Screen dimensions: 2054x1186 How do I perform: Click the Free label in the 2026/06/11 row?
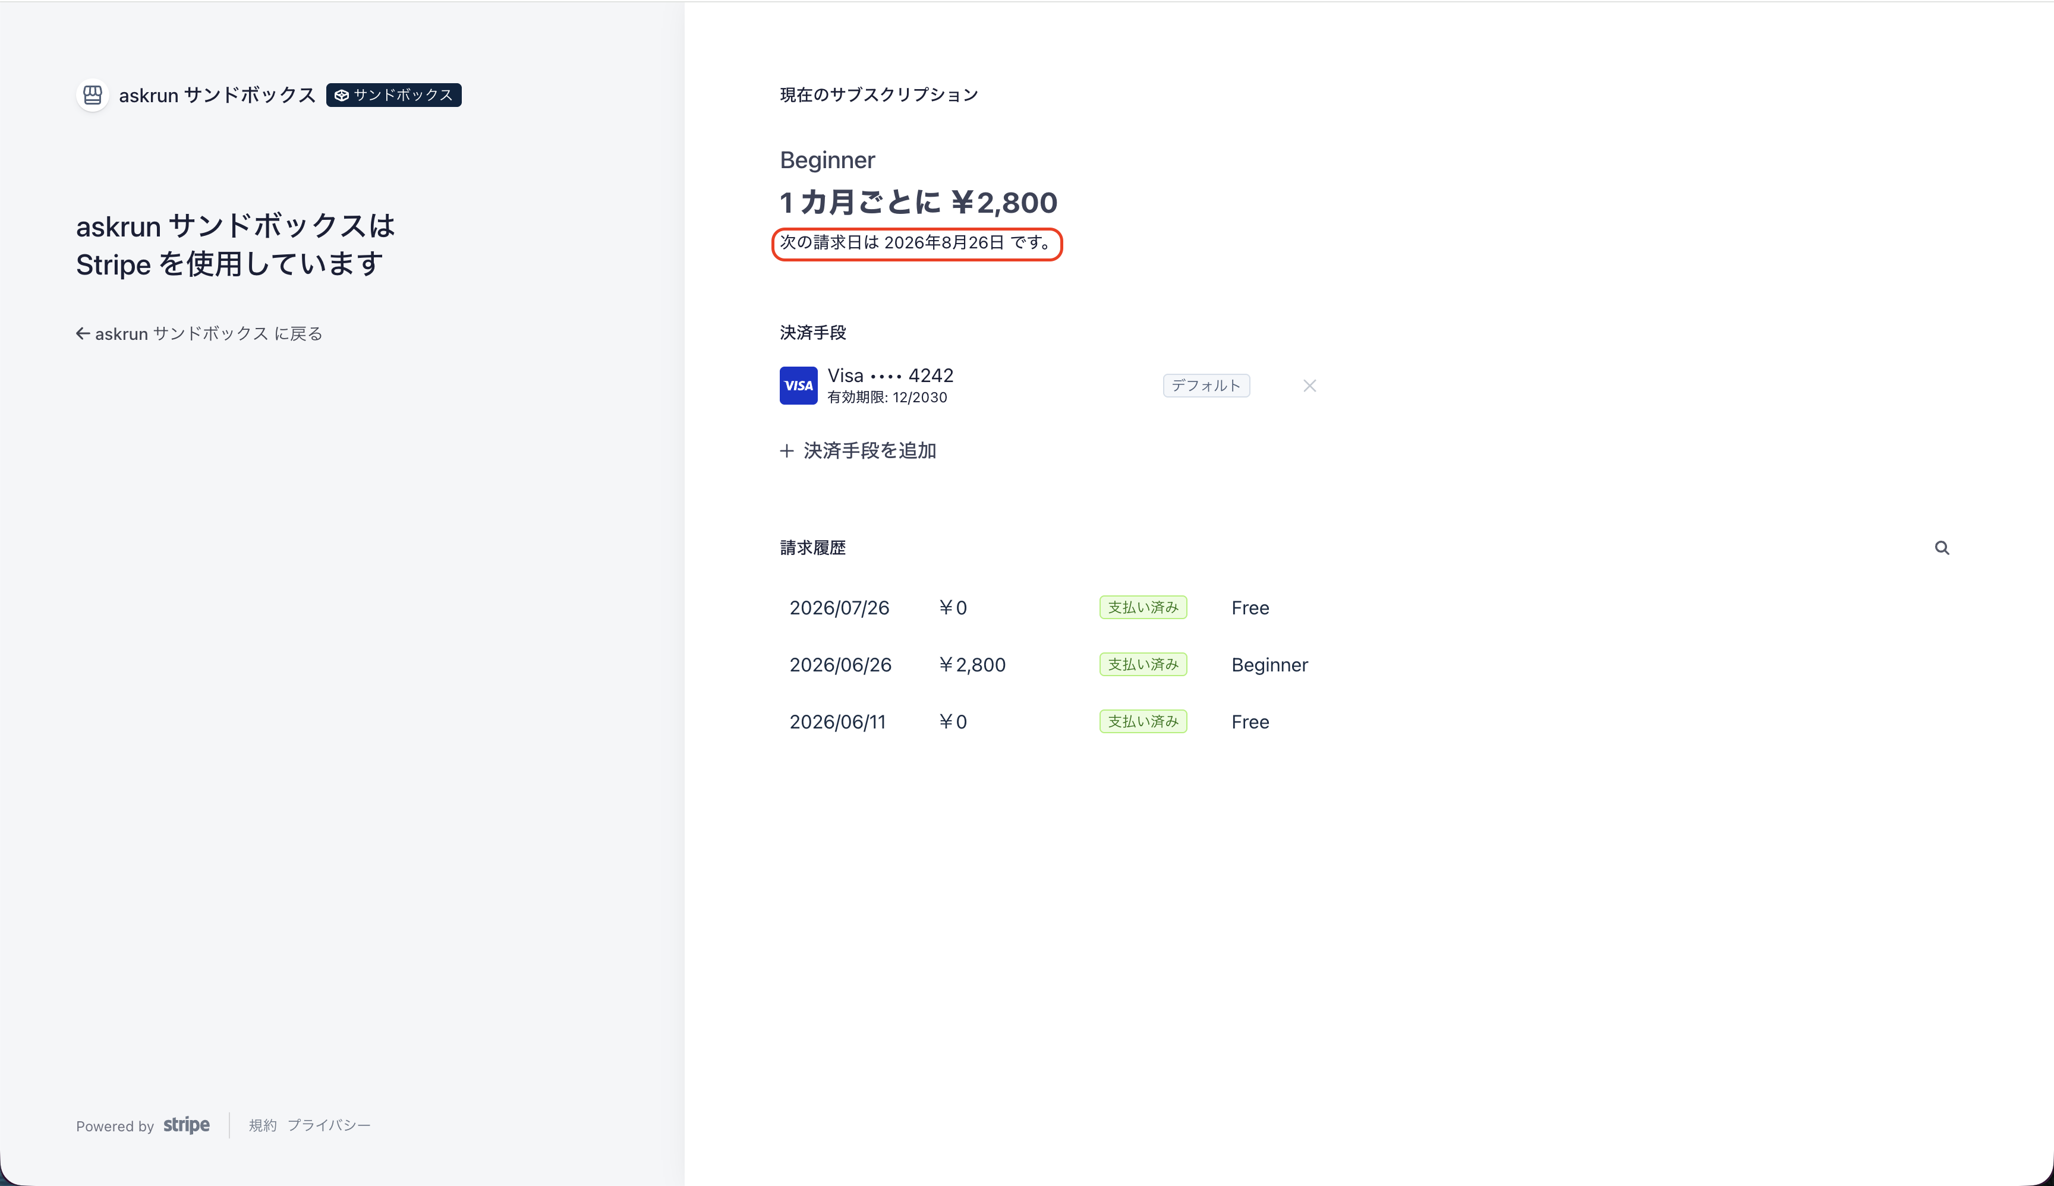1250,722
